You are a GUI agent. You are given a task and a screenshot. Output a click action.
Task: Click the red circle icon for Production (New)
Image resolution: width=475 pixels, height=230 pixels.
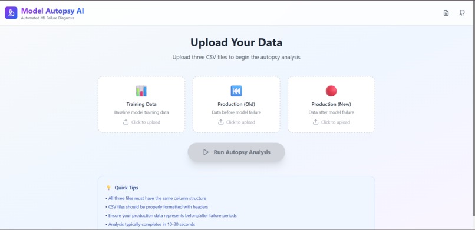coord(331,91)
